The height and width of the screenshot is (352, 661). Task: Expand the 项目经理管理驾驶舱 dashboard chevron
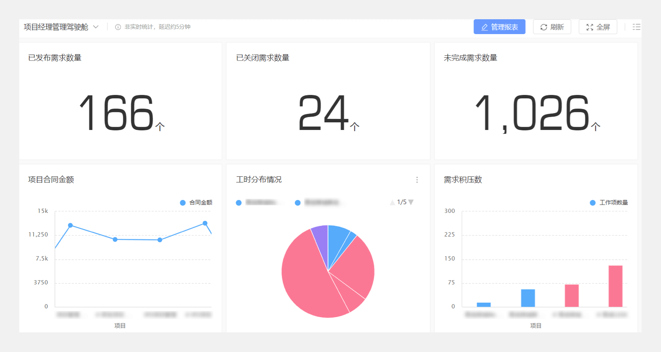[96, 27]
